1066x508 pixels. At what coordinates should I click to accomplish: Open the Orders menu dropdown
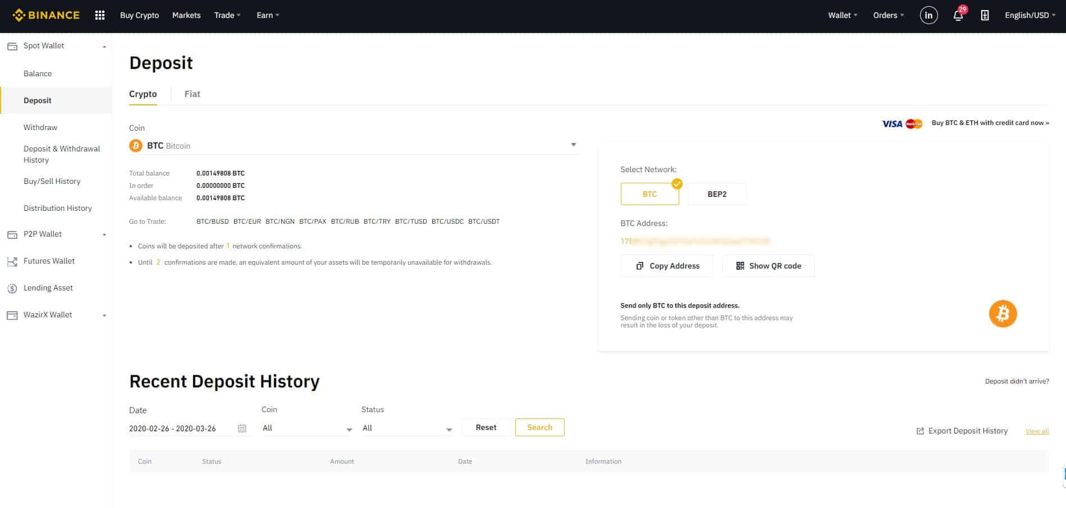(x=889, y=15)
